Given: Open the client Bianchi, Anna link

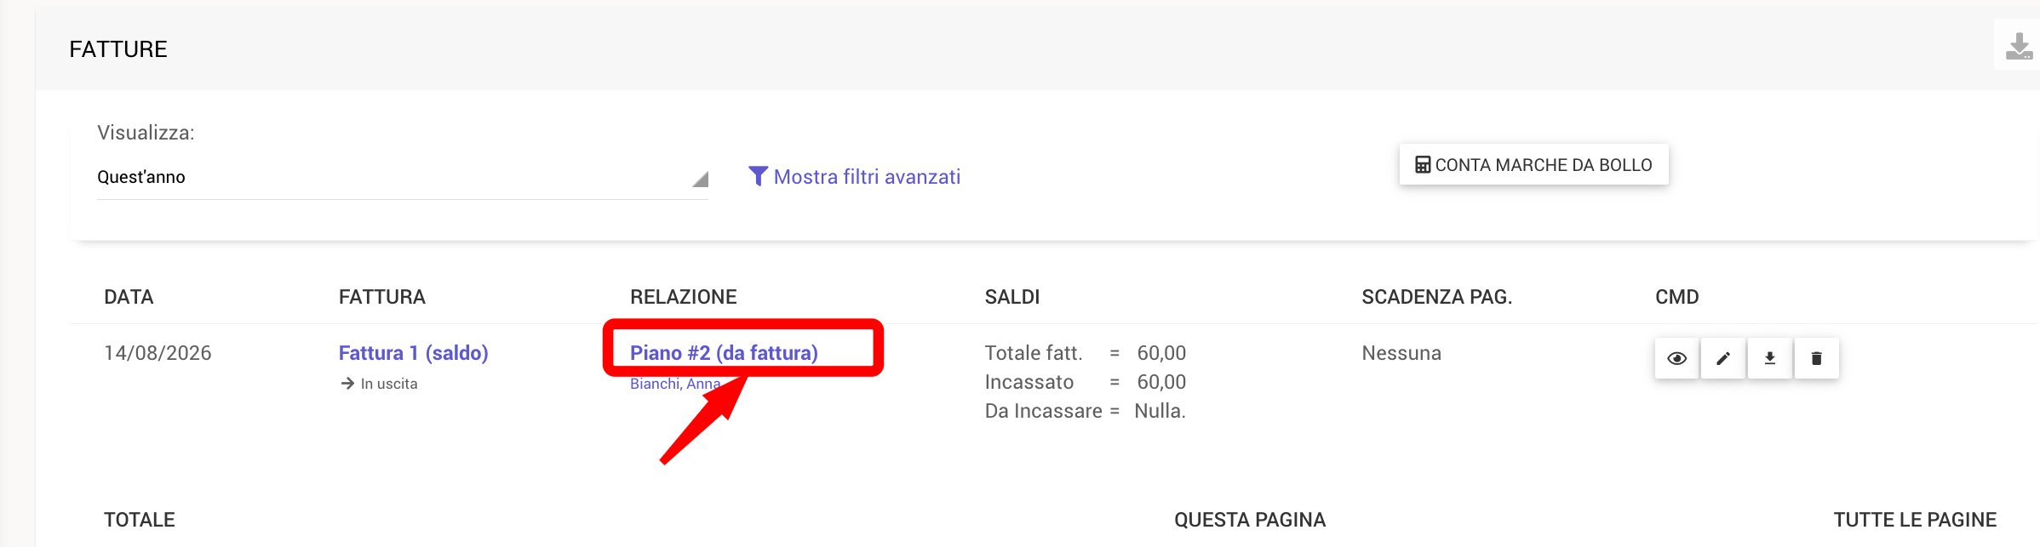Looking at the screenshot, I should [x=675, y=384].
